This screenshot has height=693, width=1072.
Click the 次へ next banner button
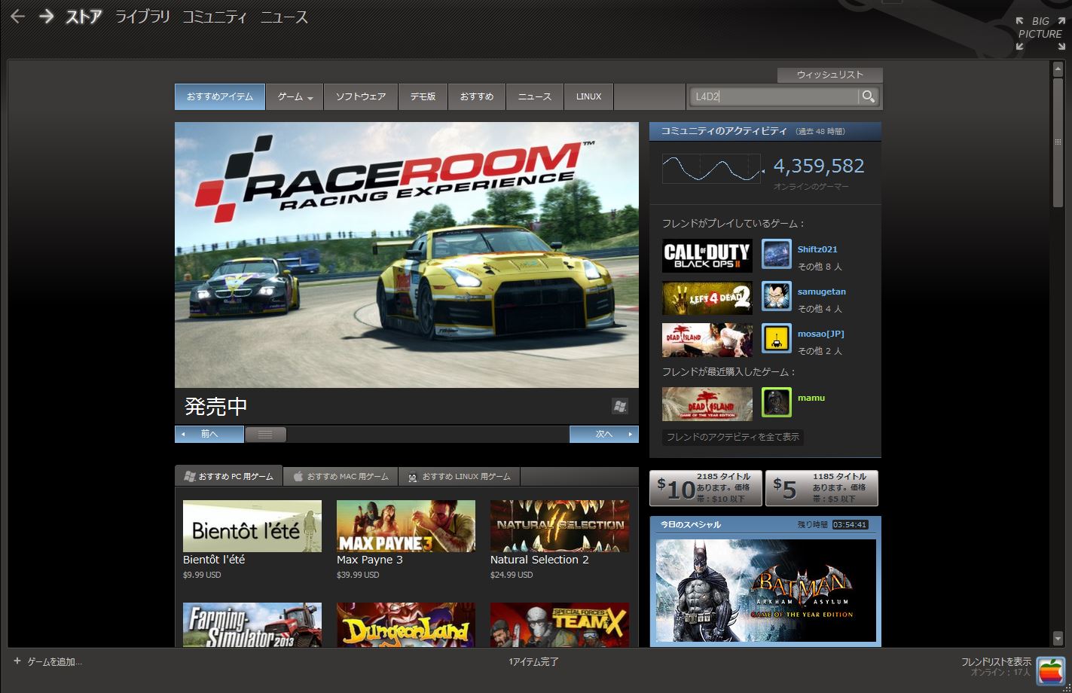tap(604, 434)
